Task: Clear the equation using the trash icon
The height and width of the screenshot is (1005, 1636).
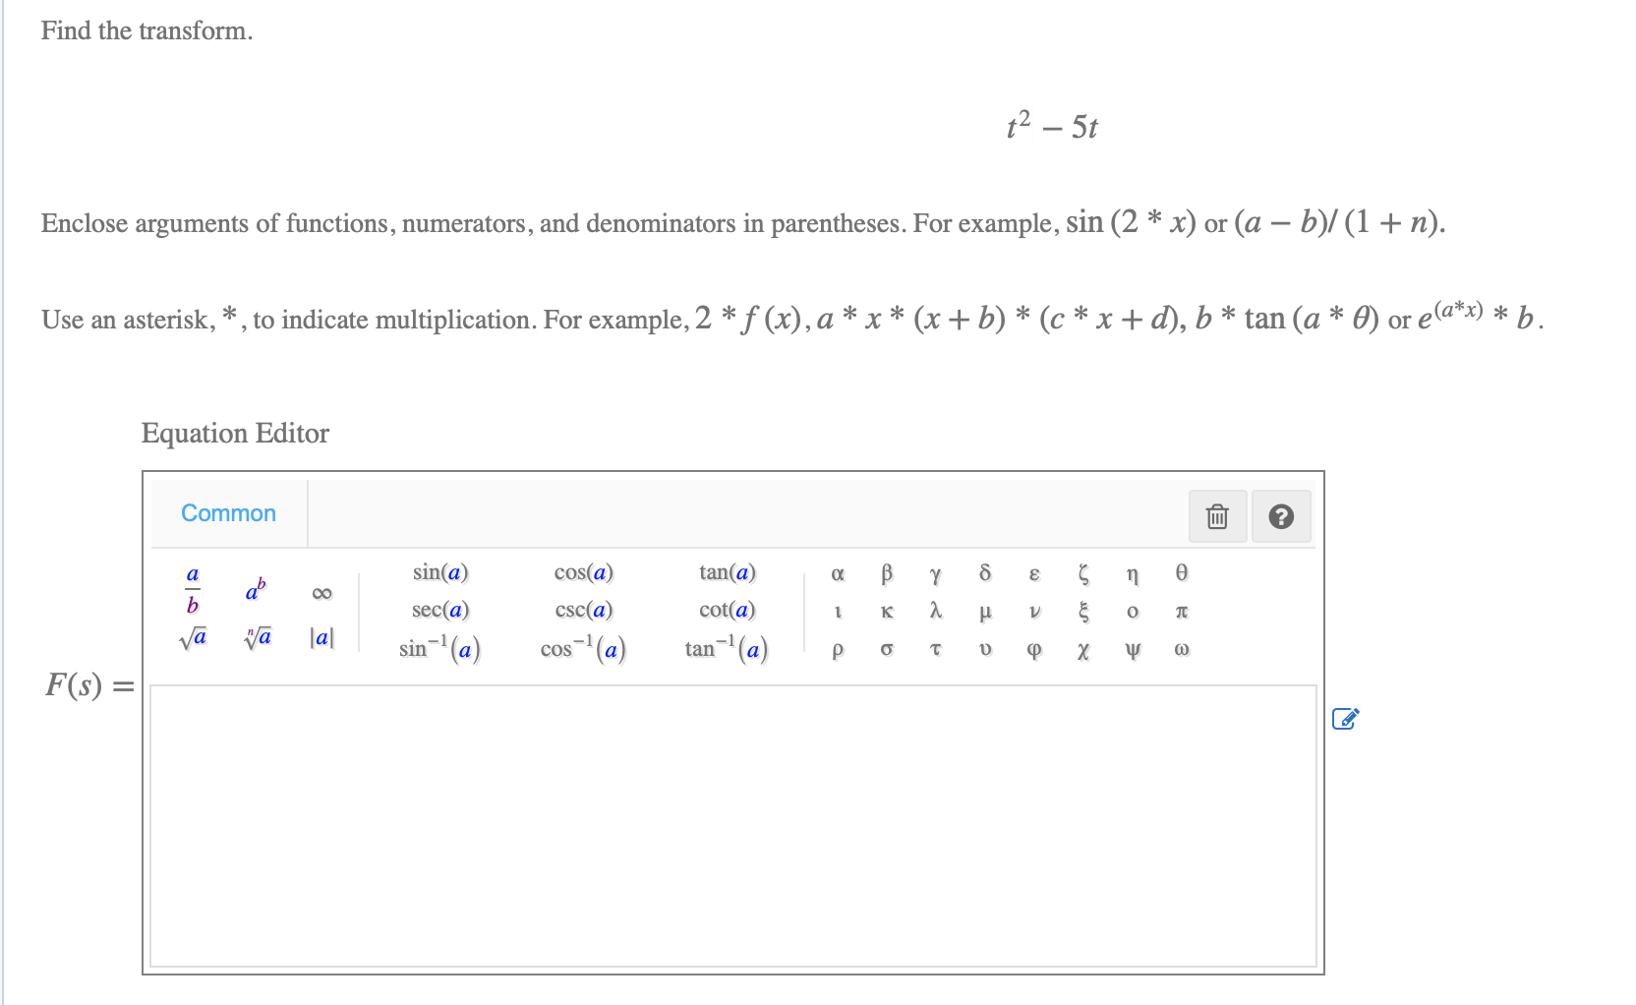Action: 1218,515
